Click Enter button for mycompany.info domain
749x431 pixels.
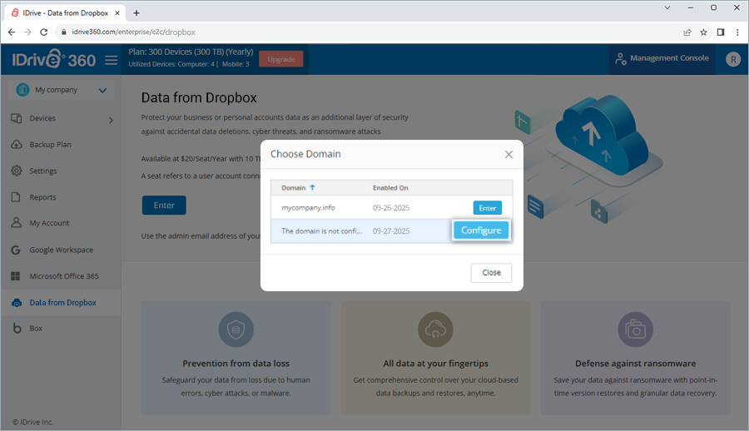[x=487, y=208]
